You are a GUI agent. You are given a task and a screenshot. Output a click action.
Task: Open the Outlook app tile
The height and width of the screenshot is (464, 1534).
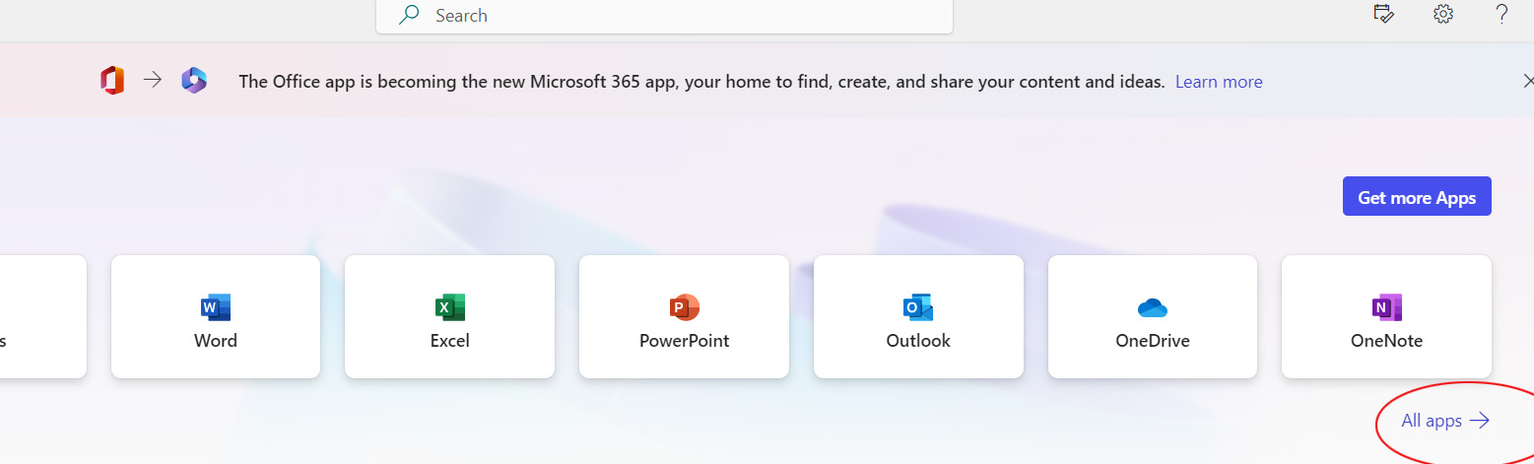tap(918, 316)
